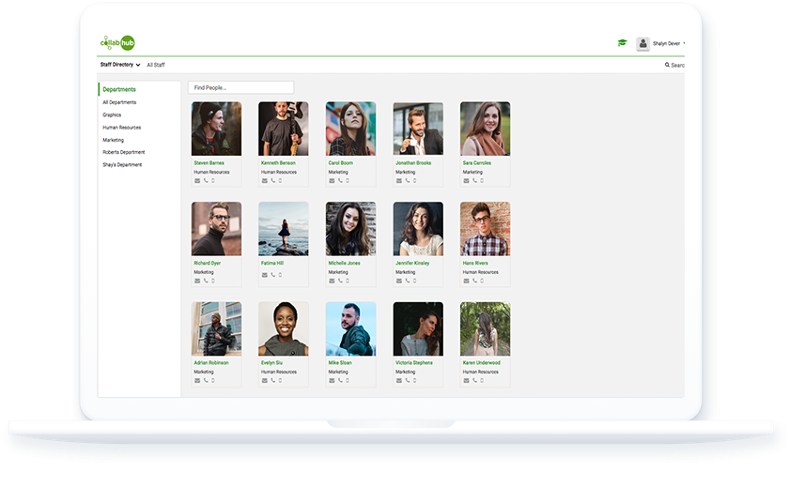Call Steven Barnes via phone icon
Viewport: 789px width, 487px height.
[x=206, y=181]
